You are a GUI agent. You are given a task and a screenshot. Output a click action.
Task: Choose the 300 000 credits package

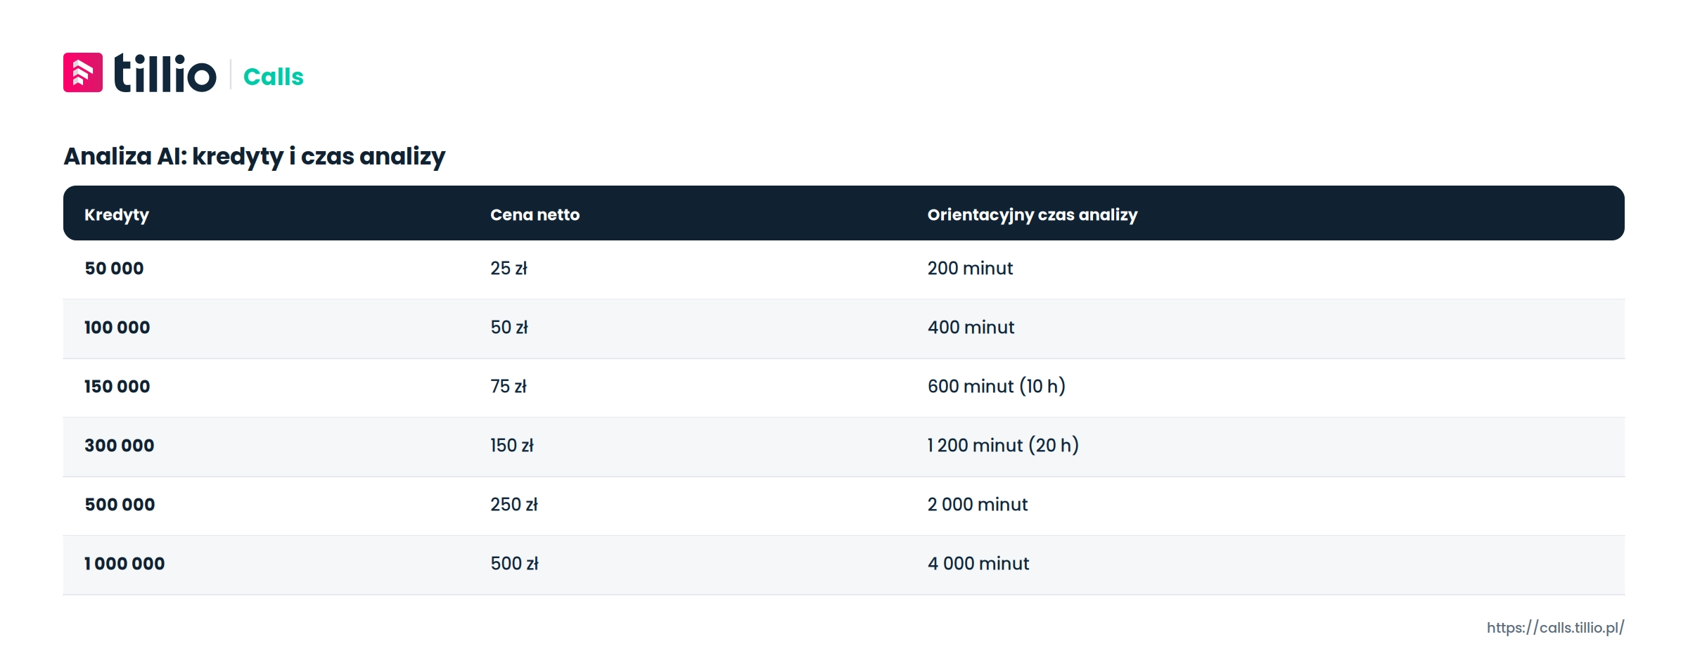[x=844, y=447]
